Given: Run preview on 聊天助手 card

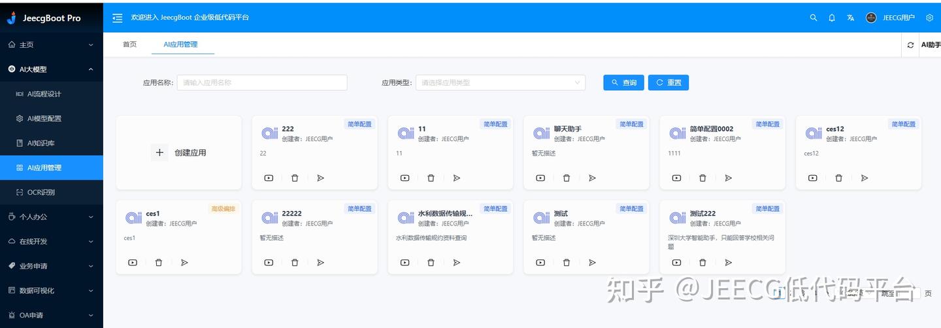Looking at the screenshot, I should click(540, 178).
